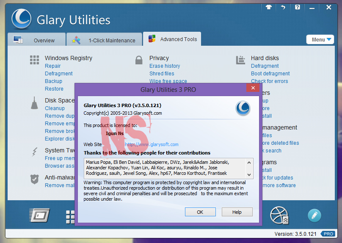Viewport: 342px width, 243px height.
Task: Switch to the Overview tab
Action: (x=37, y=39)
